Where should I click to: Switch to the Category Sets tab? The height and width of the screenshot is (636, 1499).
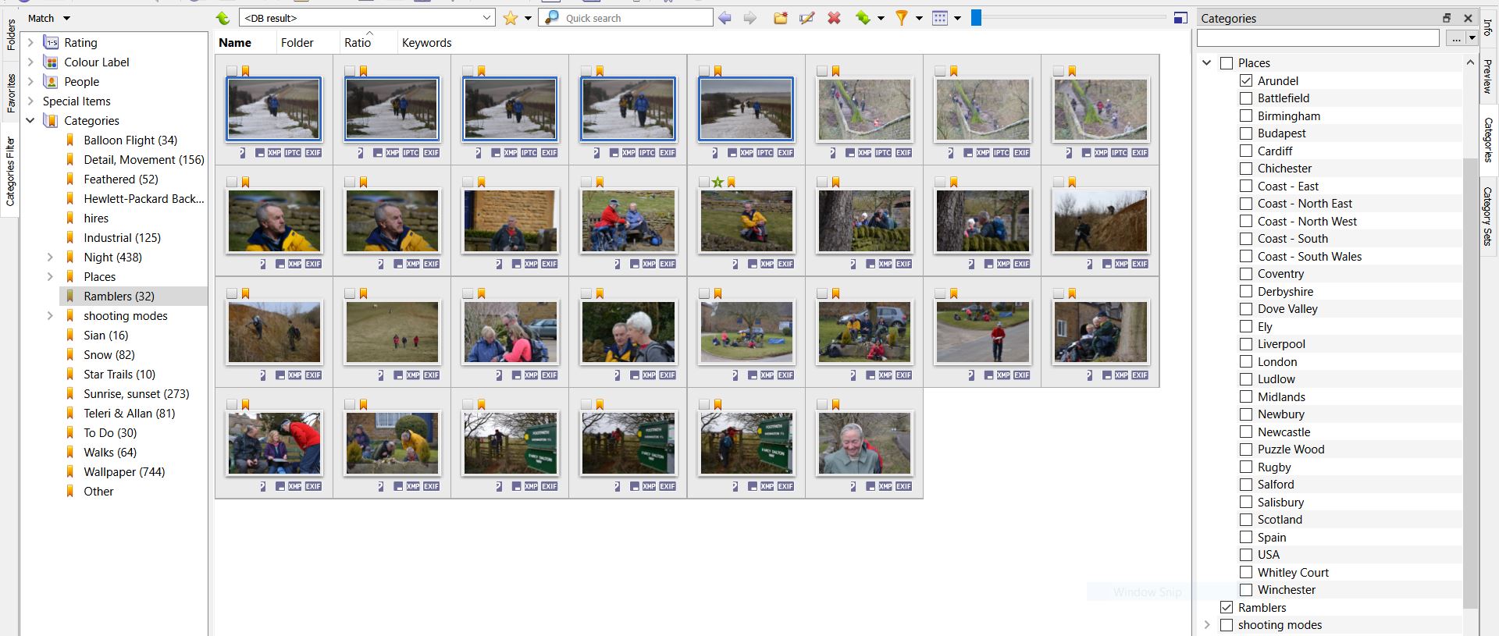tap(1488, 216)
